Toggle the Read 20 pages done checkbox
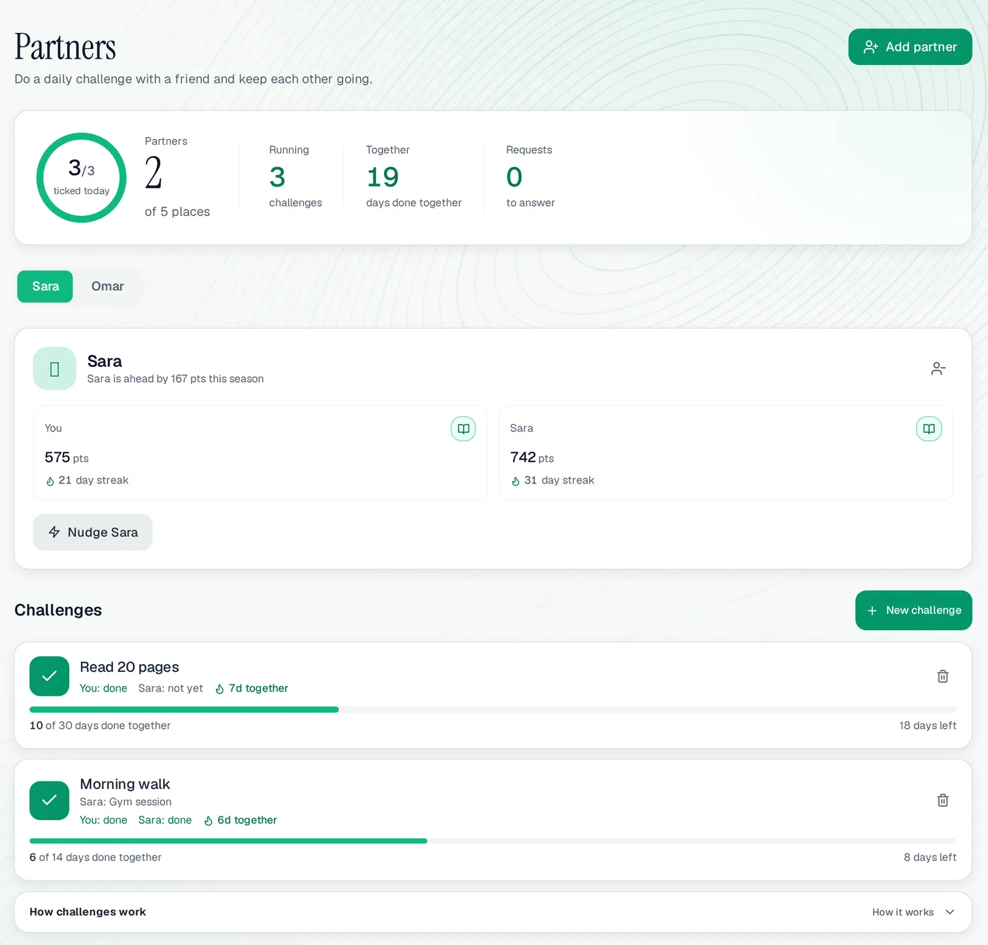 click(x=49, y=676)
